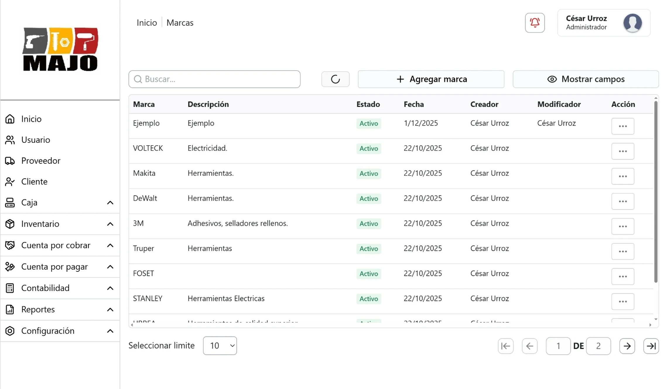The image size is (667, 389).
Task: Open action menu for 3M row
Action: click(x=623, y=226)
